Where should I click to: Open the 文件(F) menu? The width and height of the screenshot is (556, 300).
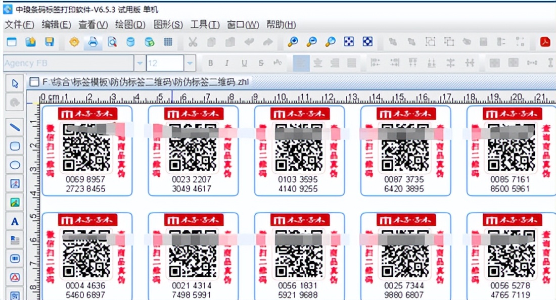[x=19, y=25]
